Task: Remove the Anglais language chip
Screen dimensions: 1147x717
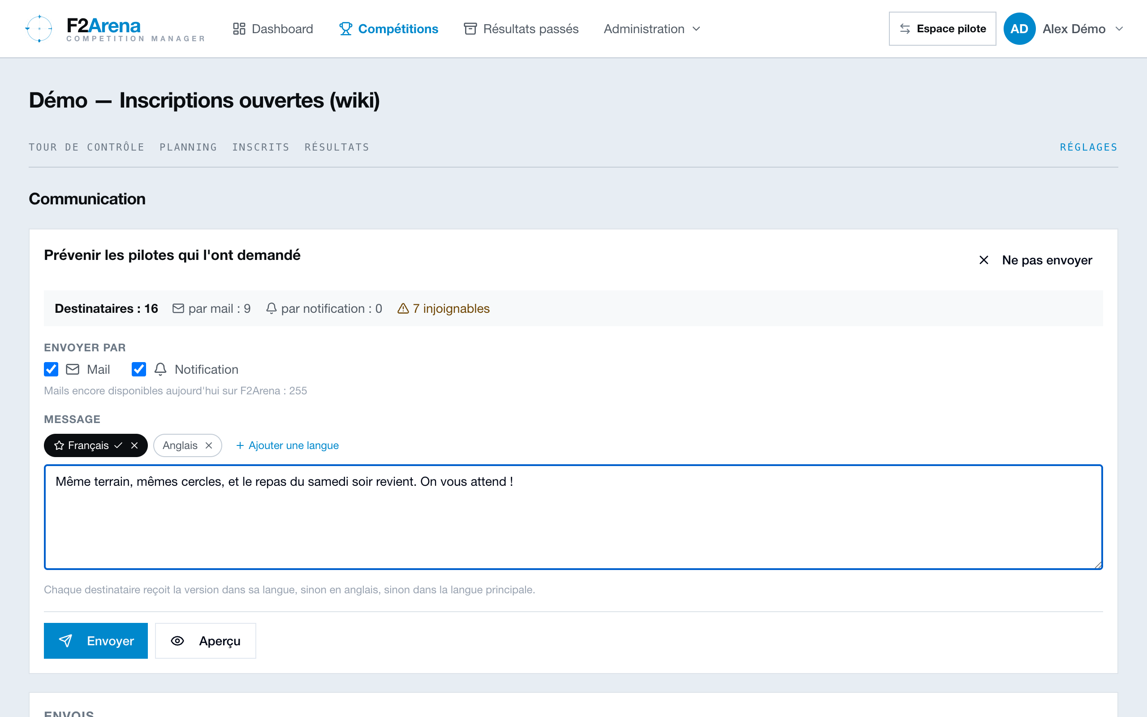Action: point(208,445)
